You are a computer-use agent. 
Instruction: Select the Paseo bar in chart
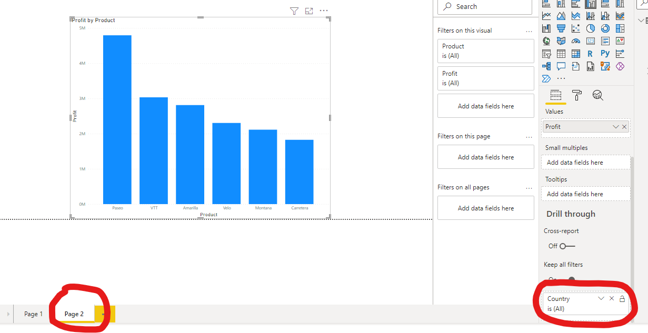117,119
